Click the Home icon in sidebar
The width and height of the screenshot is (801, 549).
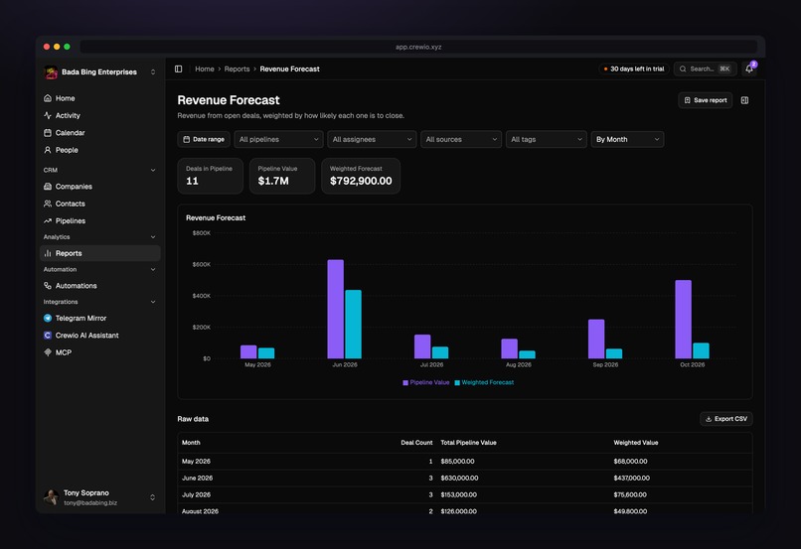[48, 98]
